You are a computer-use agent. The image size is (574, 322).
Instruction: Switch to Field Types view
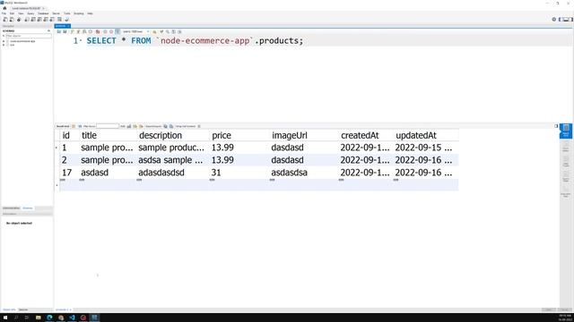566,163
